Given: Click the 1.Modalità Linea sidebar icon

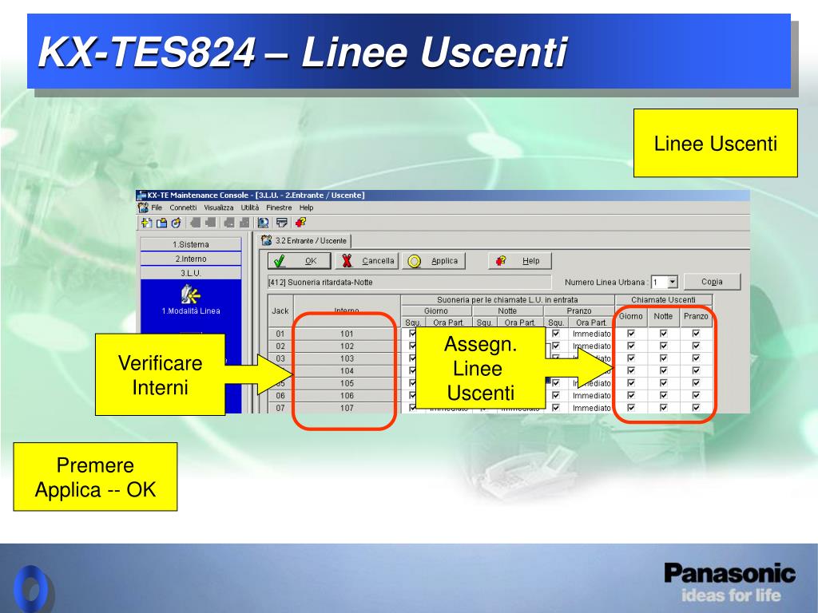Looking at the screenshot, I should tap(190, 295).
